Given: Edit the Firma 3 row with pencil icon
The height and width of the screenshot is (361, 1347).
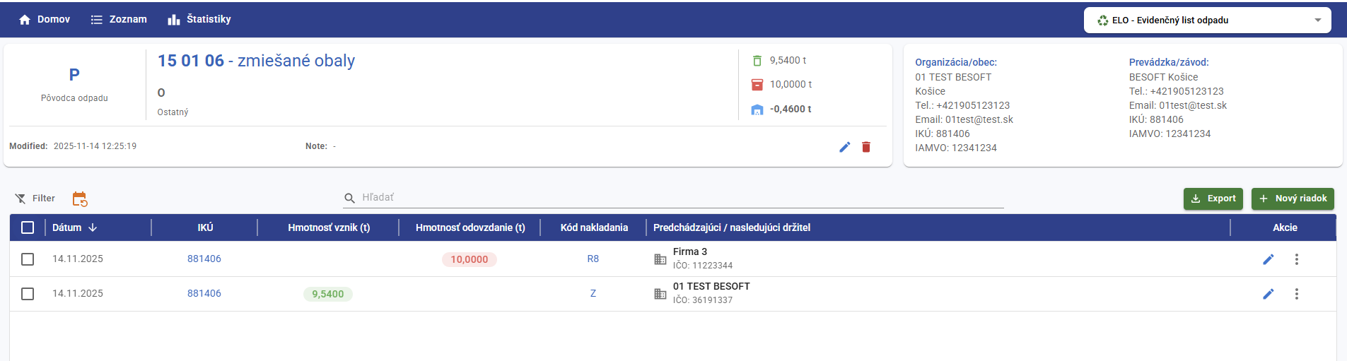Looking at the screenshot, I should point(1268,259).
